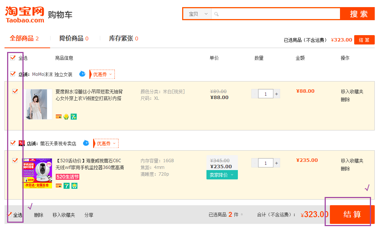Uncheck the 海康威视 camera item checkbox
The image size is (377, 228).
pos(15,160)
